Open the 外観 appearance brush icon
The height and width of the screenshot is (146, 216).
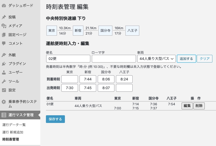pos(4,55)
